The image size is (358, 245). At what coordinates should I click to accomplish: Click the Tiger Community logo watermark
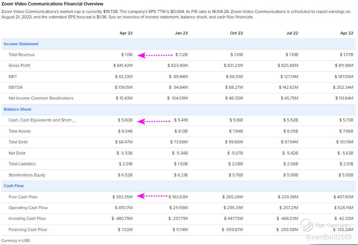click(x=307, y=225)
